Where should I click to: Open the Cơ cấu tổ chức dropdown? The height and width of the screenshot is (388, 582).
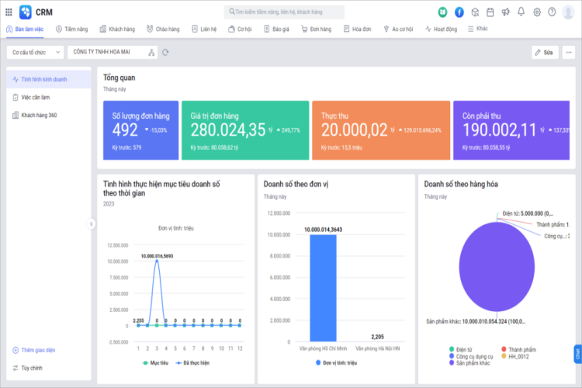coord(35,52)
